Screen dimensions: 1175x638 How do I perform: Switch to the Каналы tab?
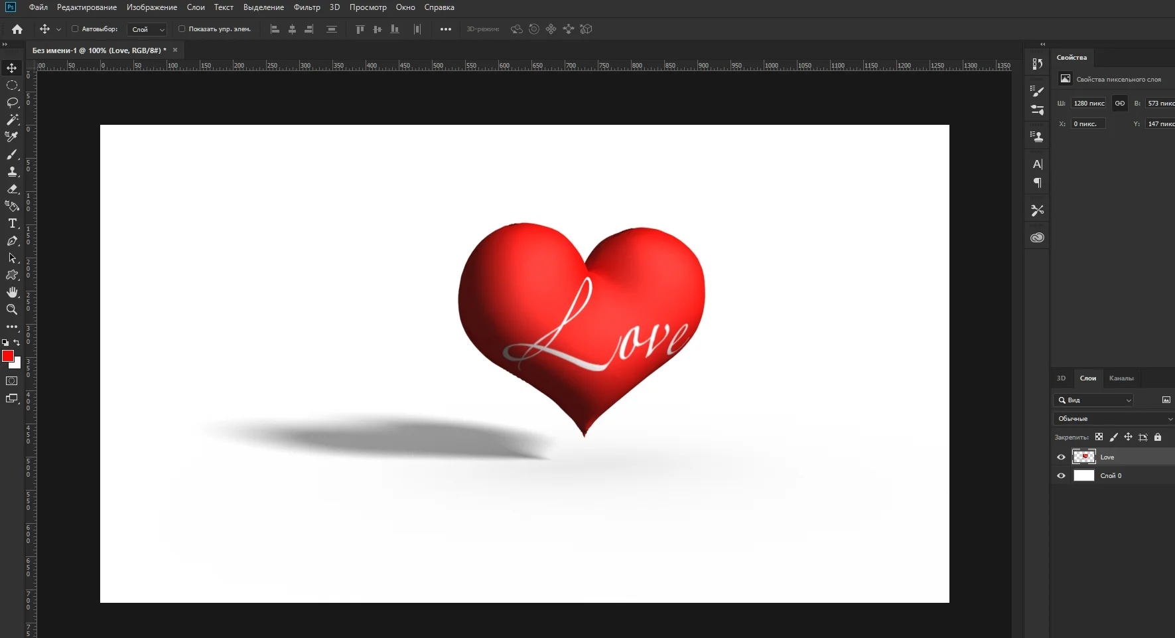coord(1122,378)
